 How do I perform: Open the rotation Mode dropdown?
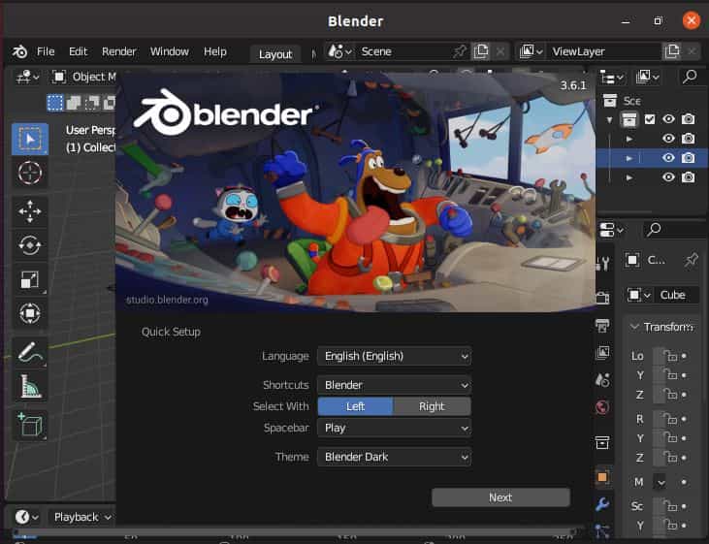660,483
